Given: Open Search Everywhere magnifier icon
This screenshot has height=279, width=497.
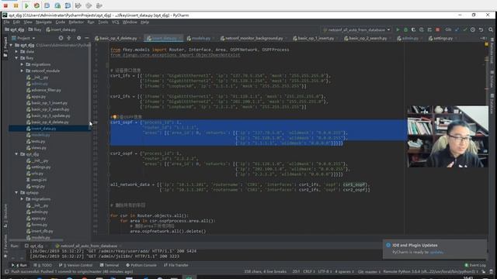Looking at the screenshot, I should 491,29.
